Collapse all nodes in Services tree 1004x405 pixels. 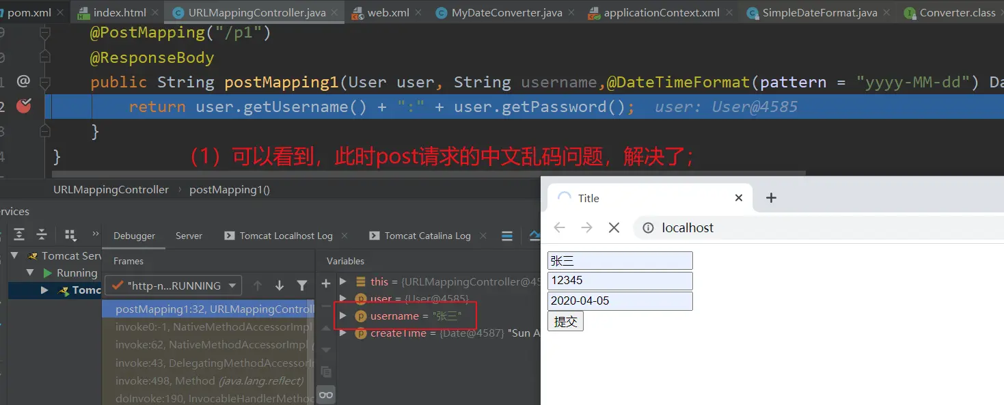42,235
